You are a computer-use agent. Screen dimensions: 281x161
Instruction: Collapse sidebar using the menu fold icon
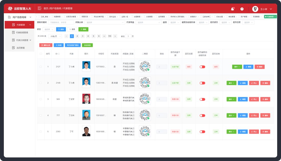coord(39,8)
